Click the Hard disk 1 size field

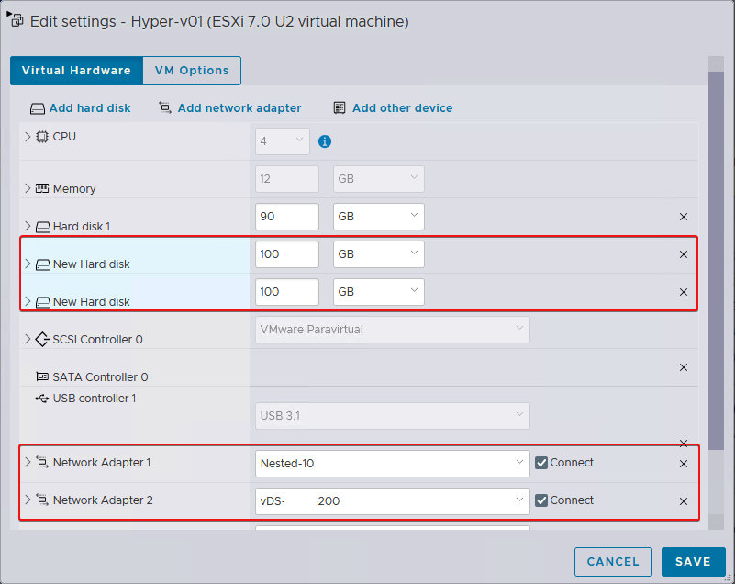[x=286, y=217]
